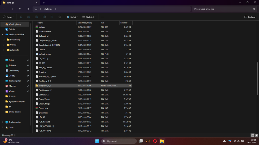
Task: Switch to large thumbnails view in status bar
Action: coord(256,135)
